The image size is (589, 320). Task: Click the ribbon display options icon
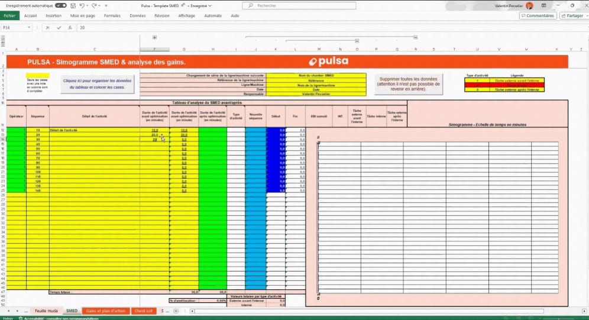tap(543, 6)
